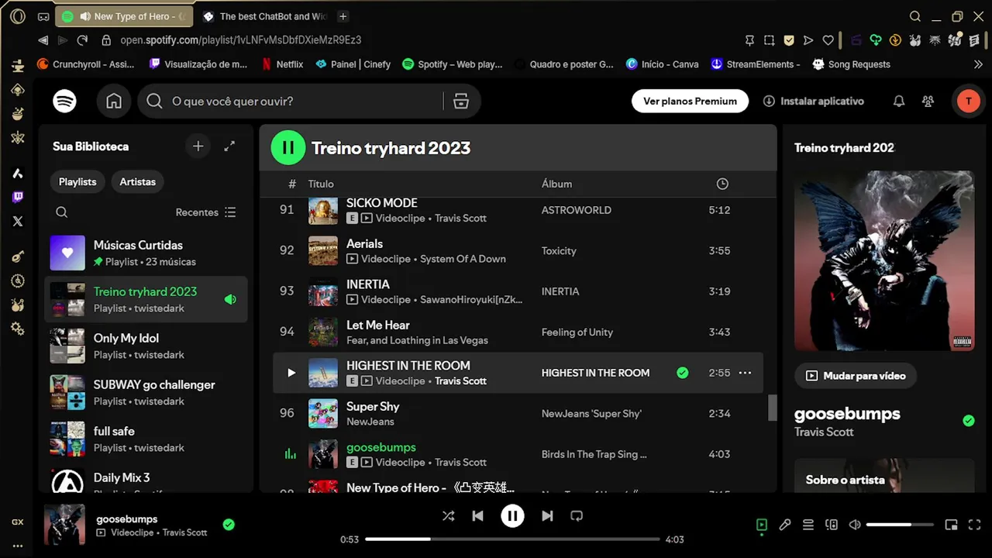Click Instalar aplicativo
Viewport: 992px width, 558px height.
point(813,102)
